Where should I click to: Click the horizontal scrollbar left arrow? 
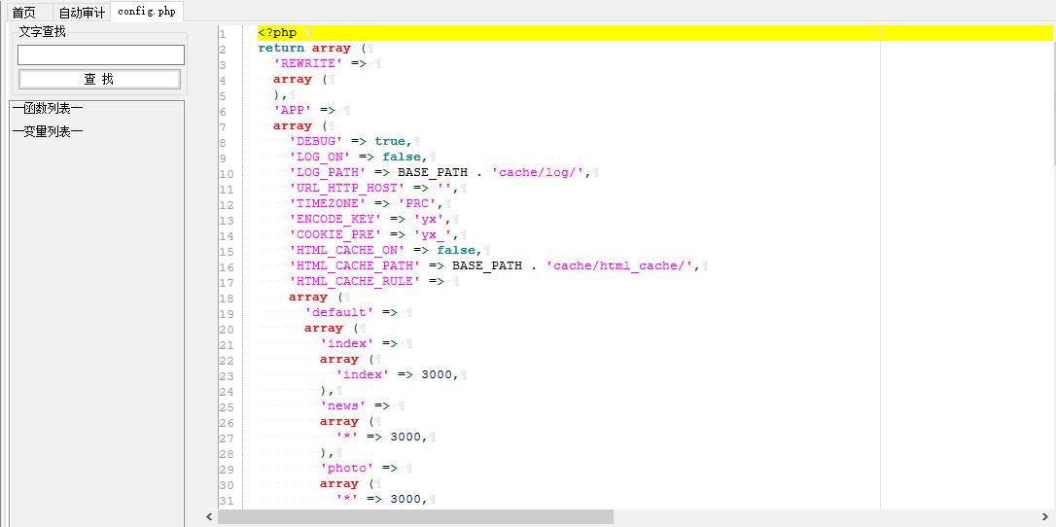pos(209,517)
